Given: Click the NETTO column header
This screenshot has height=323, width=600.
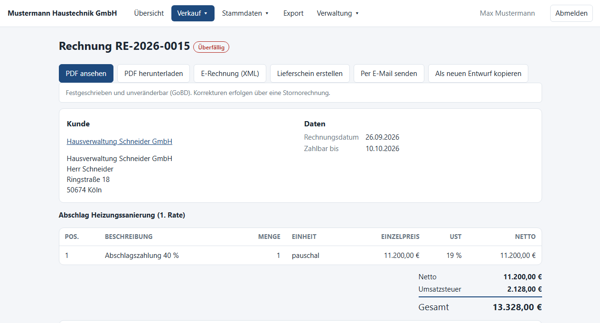Looking at the screenshot, I should point(525,237).
